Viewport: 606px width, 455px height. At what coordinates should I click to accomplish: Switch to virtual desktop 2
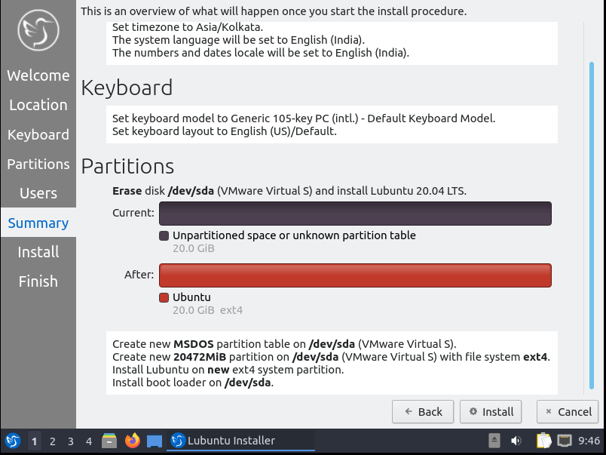click(53, 441)
